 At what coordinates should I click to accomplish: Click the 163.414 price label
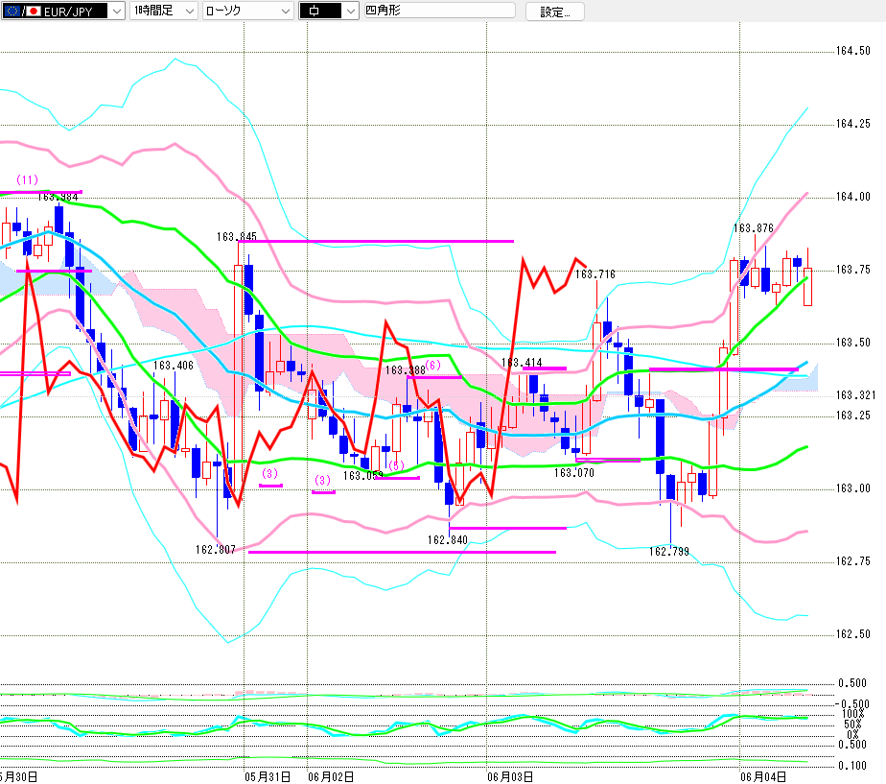(x=522, y=362)
